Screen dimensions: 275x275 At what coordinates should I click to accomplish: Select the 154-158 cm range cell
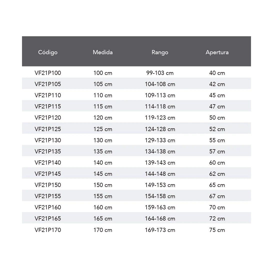tap(160, 196)
